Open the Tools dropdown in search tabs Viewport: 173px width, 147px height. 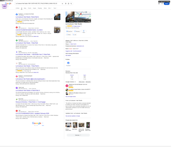[55, 8]
